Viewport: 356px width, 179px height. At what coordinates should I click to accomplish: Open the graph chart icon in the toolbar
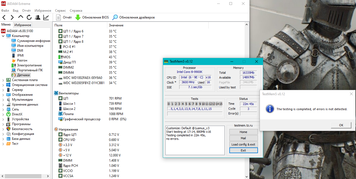pyautogui.click(x=46, y=17)
